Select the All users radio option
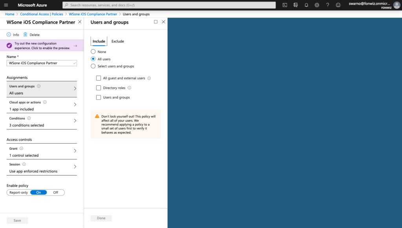Viewport: 402px width, 228px height. tap(93, 59)
